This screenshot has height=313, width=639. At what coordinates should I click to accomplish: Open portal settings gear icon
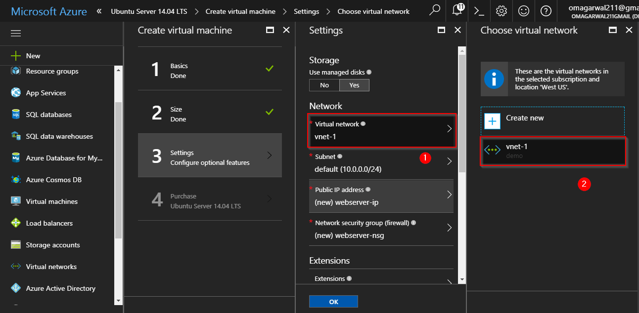(x=501, y=11)
